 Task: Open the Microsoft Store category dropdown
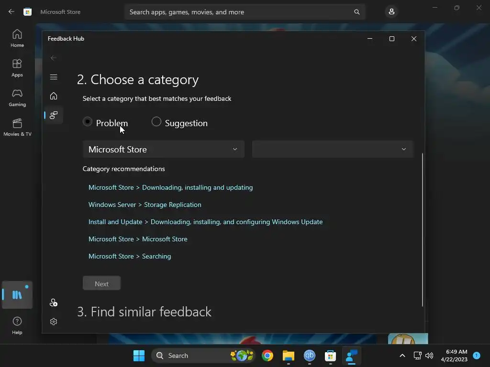(x=164, y=149)
